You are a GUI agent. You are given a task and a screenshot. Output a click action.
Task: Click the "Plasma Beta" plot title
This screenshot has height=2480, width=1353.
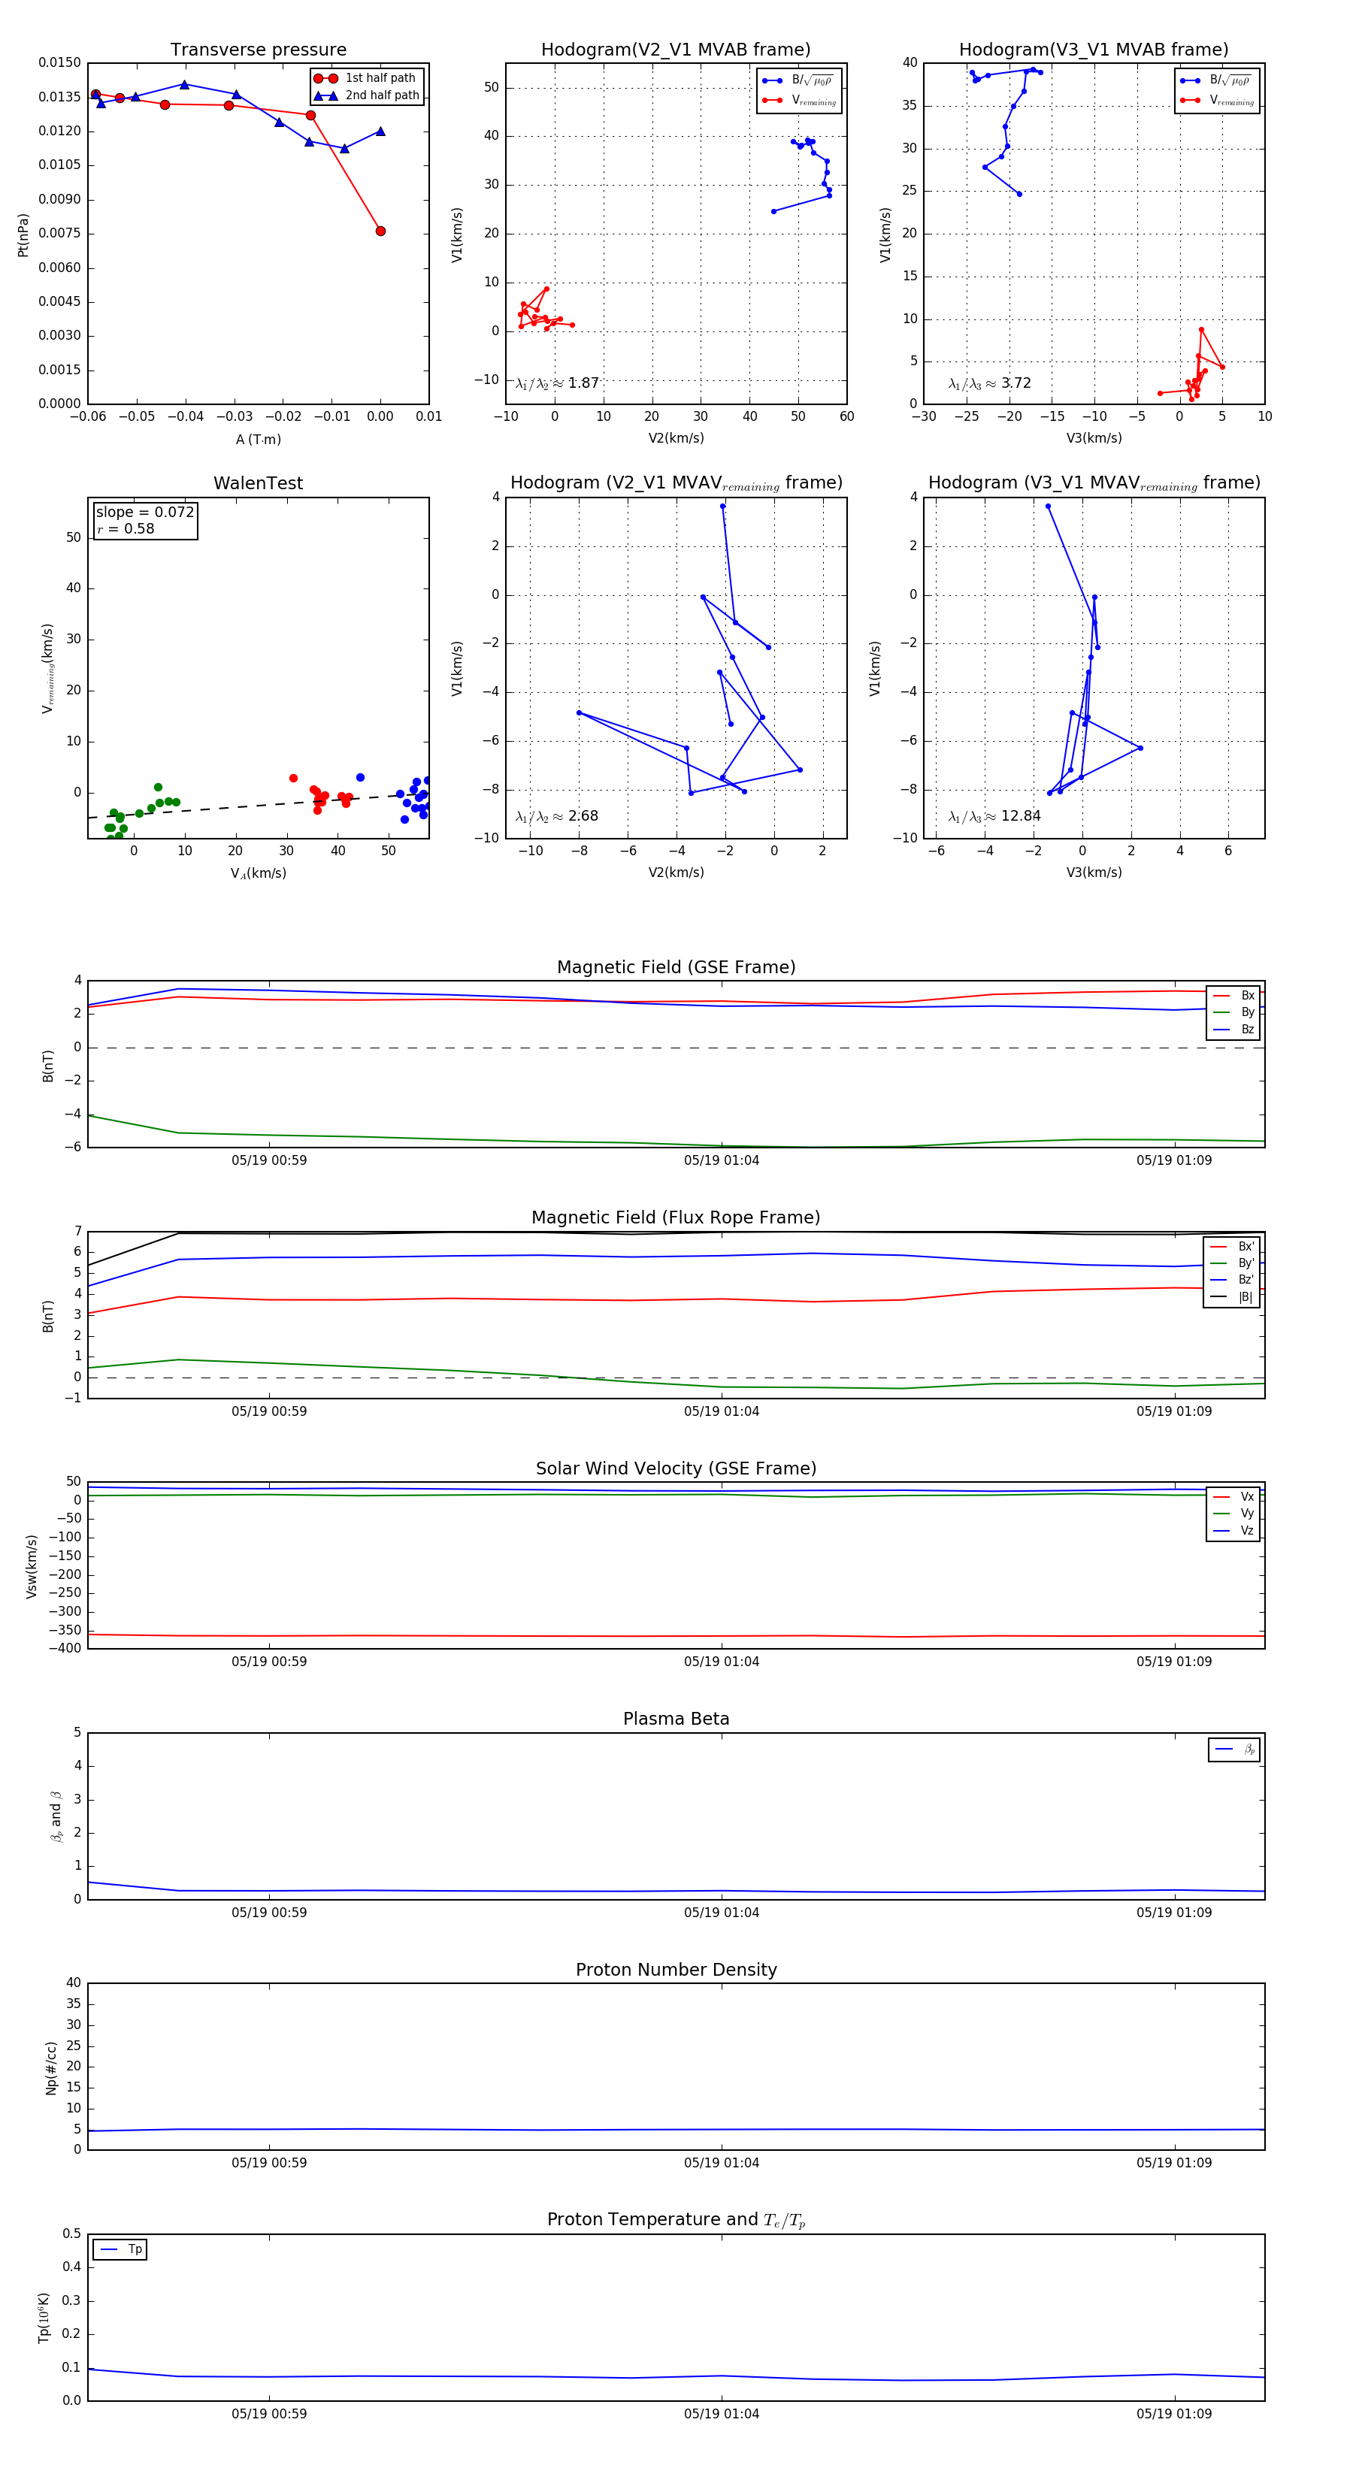676,1719
